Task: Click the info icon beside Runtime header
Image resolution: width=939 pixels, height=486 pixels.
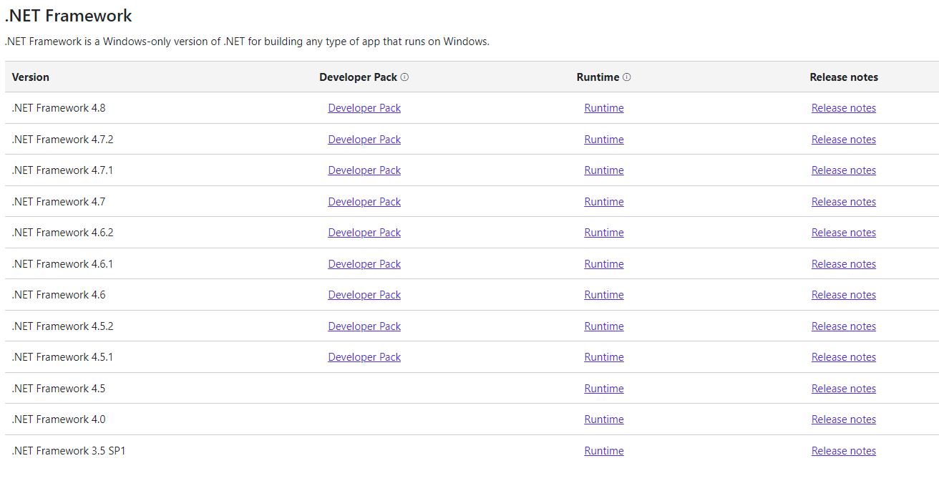Action: [x=627, y=77]
